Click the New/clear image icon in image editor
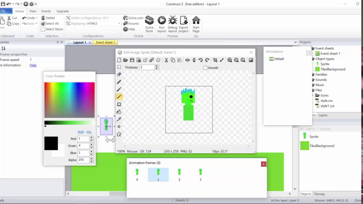This screenshot has height=204, width=363. [119, 60]
